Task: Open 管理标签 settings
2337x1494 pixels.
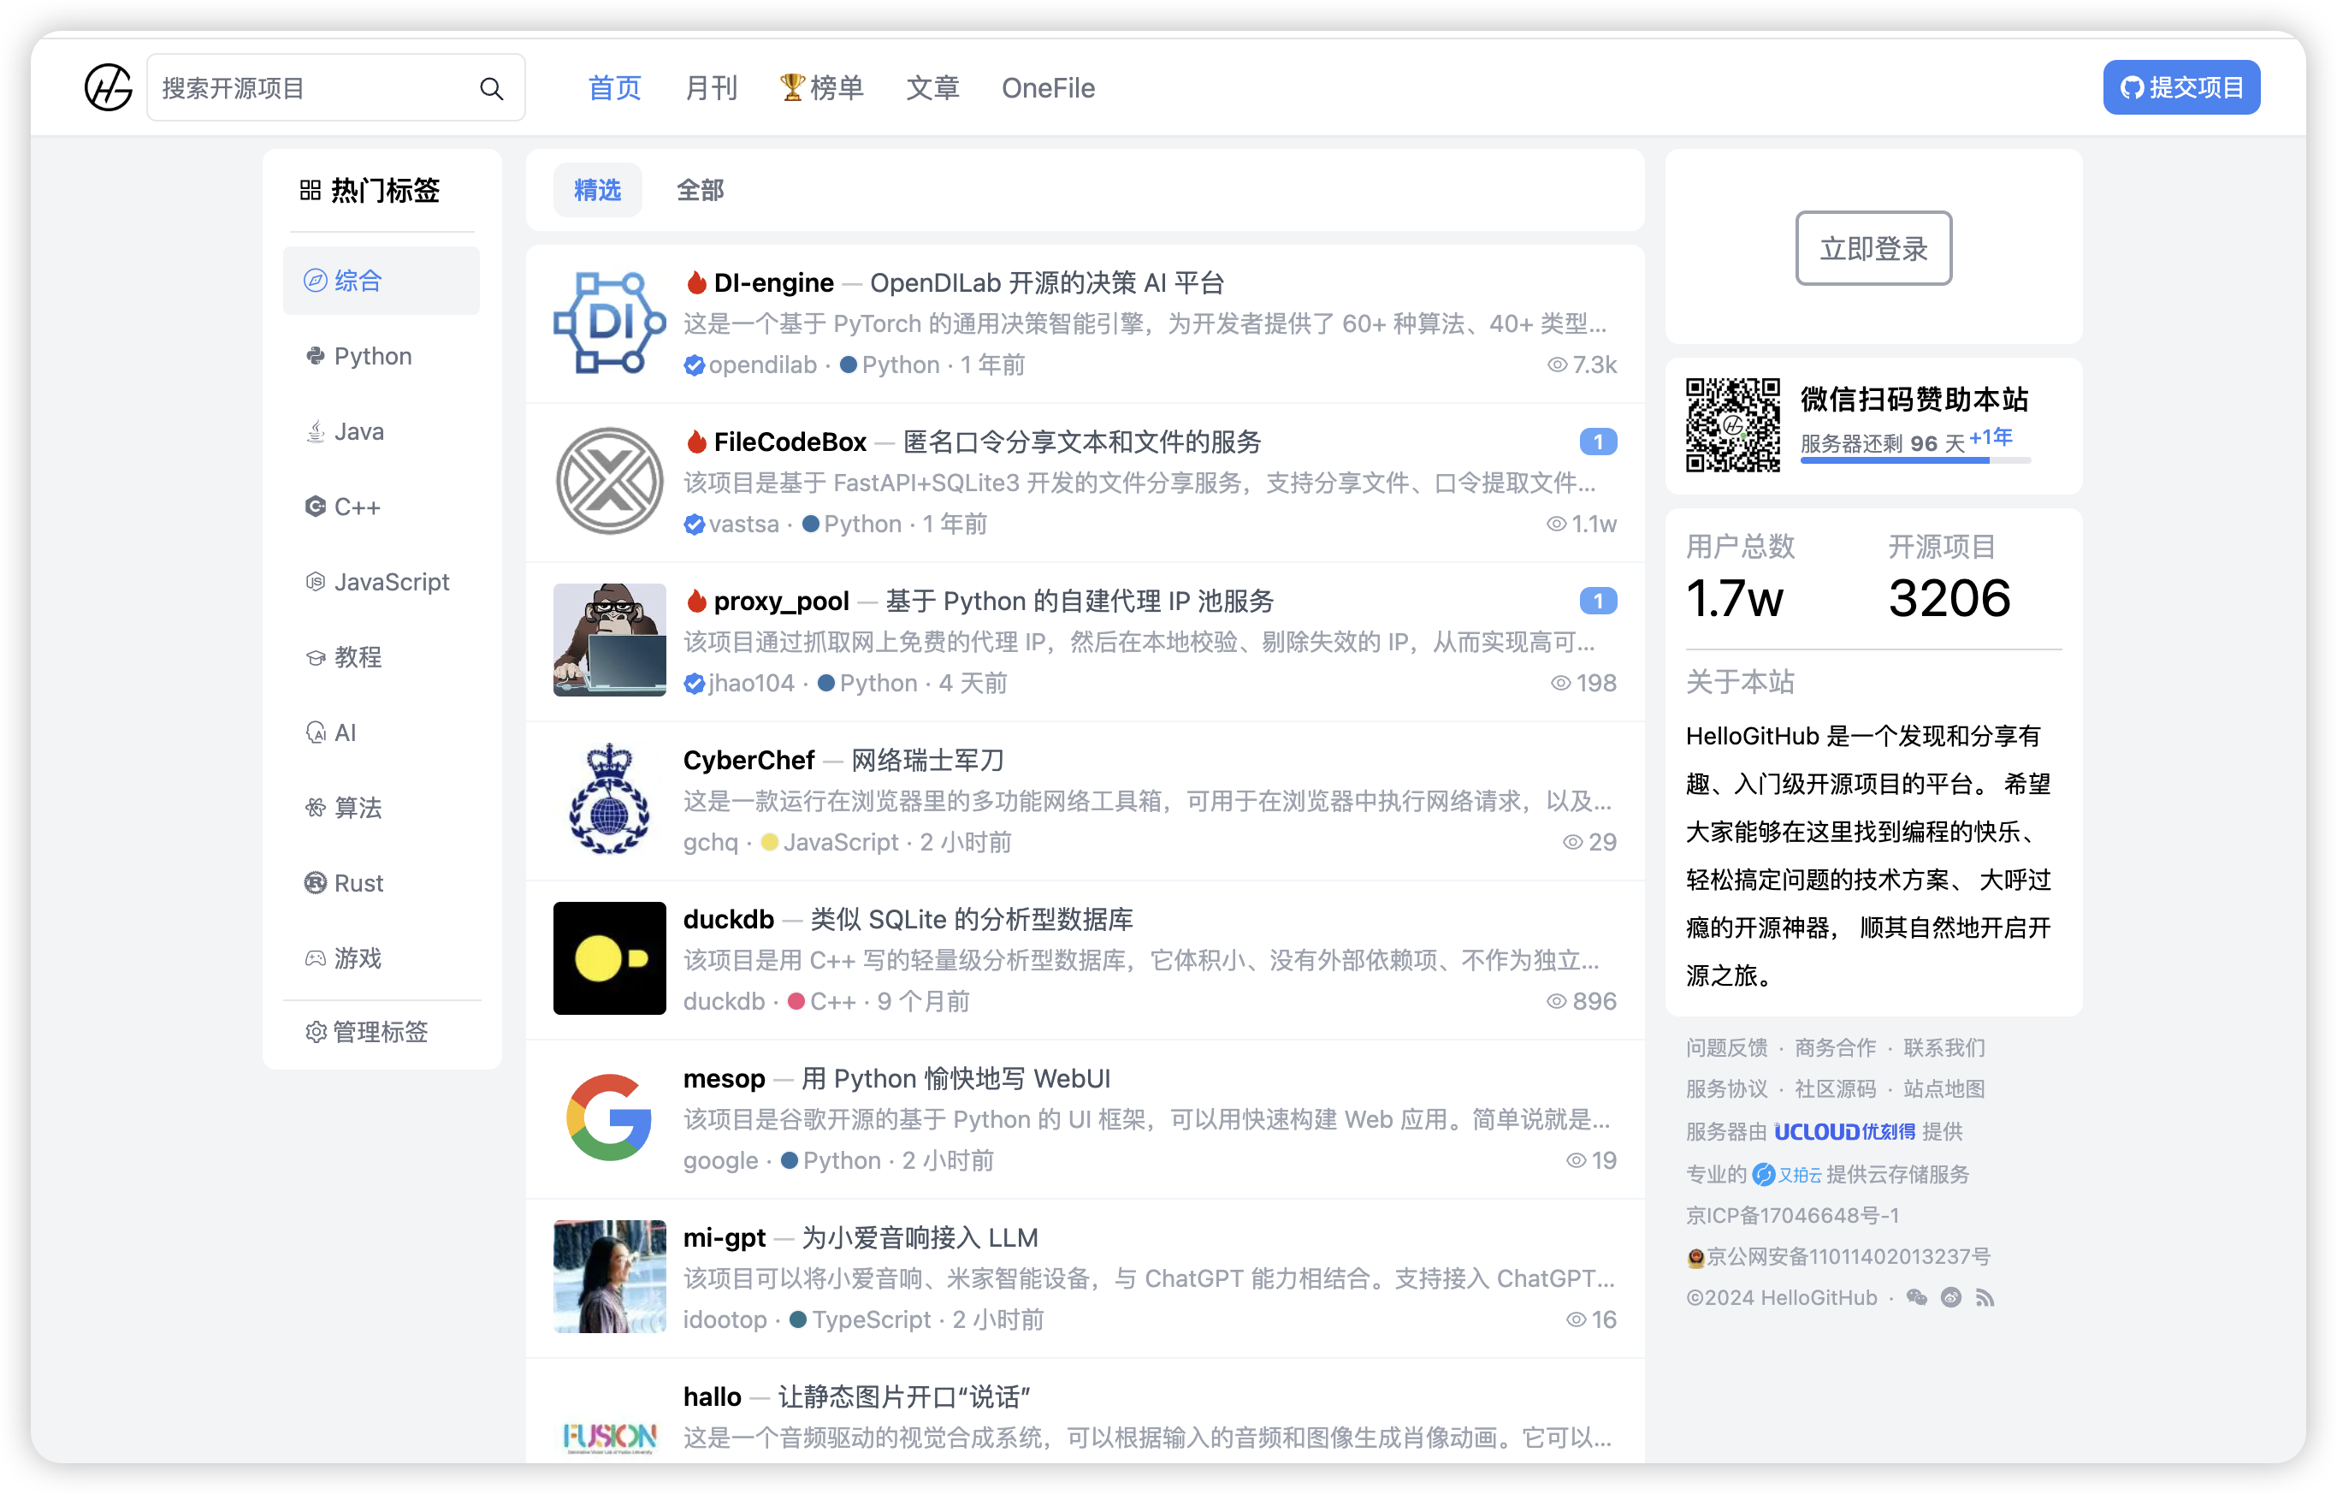Action: pyautogui.click(x=367, y=1033)
